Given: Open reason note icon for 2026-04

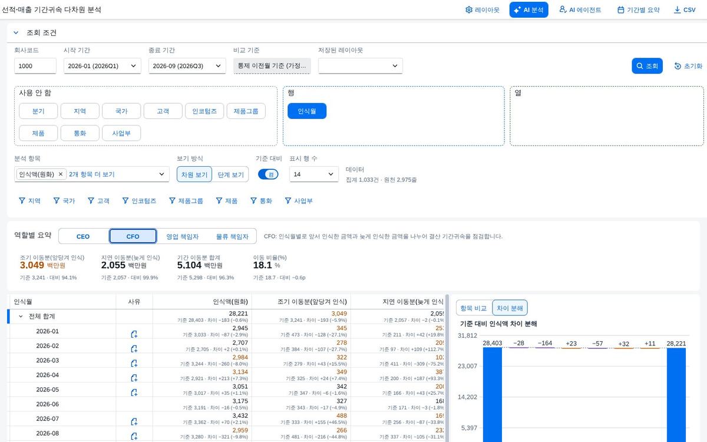Looking at the screenshot, I should (x=134, y=378).
